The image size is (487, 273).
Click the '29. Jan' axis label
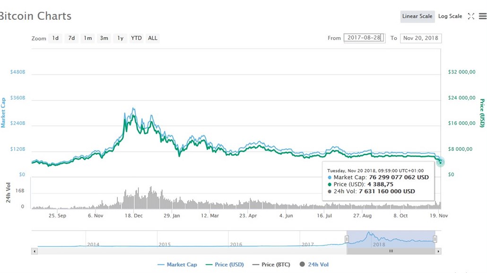pyautogui.click(x=172, y=215)
